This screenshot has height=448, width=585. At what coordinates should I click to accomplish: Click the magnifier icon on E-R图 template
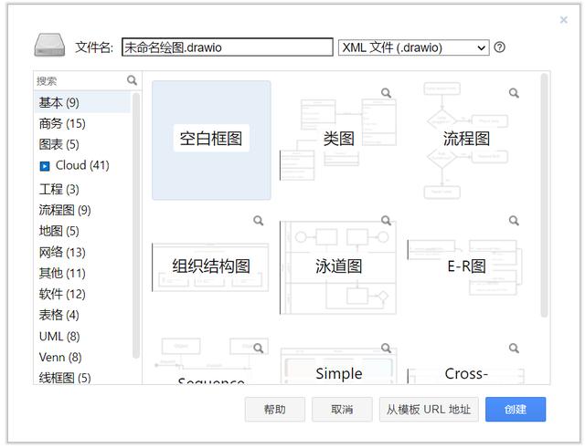click(x=515, y=221)
